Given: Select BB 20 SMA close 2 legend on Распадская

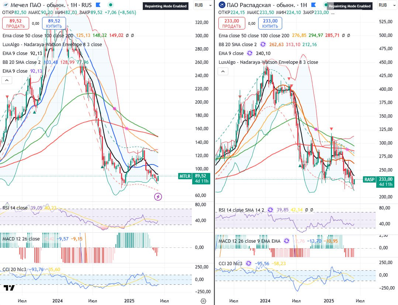Looking at the screenshot, I should point(238,44).
